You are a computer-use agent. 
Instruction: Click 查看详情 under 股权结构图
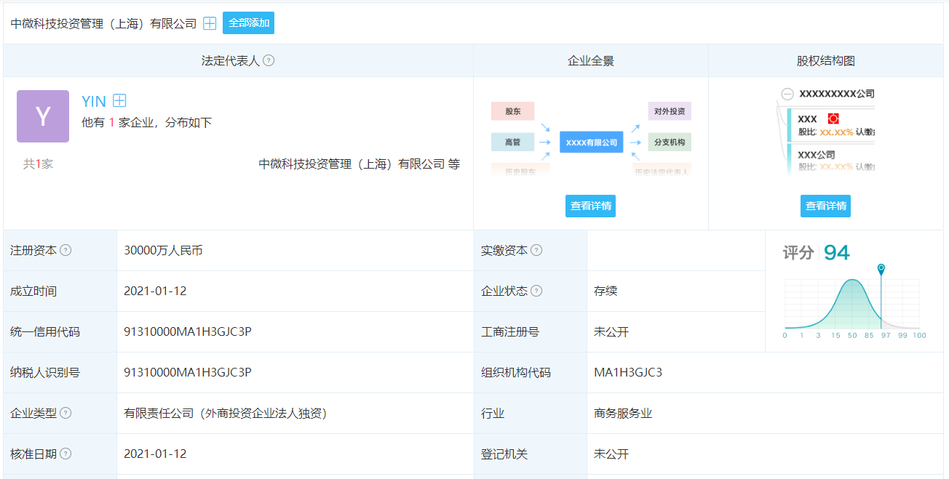click(825, 206)
